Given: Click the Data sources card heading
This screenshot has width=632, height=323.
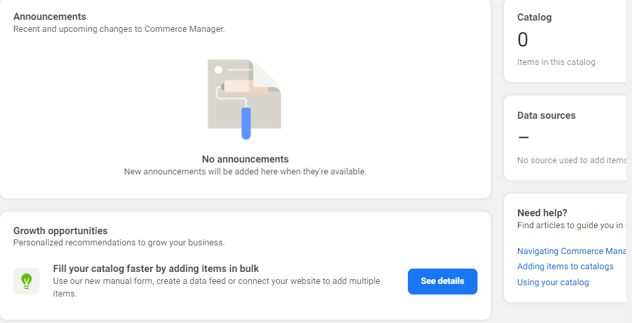Looking at the screenshot, I should click(x=546, y=115).
